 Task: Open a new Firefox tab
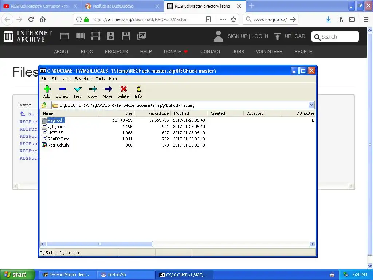coord(252,6)
